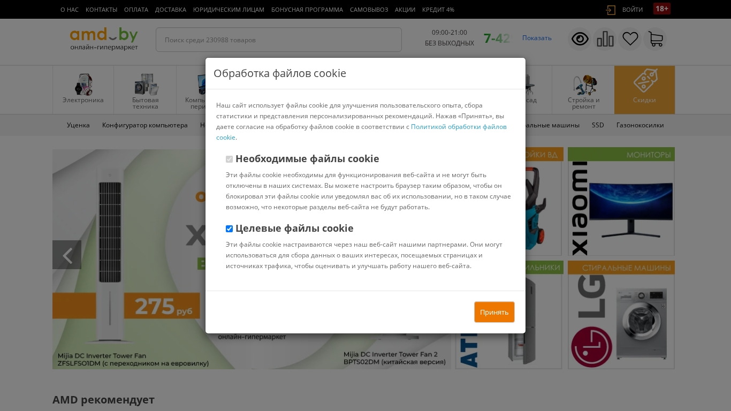Click the 09:00-21:00 working hours text

tap(450, 33)
